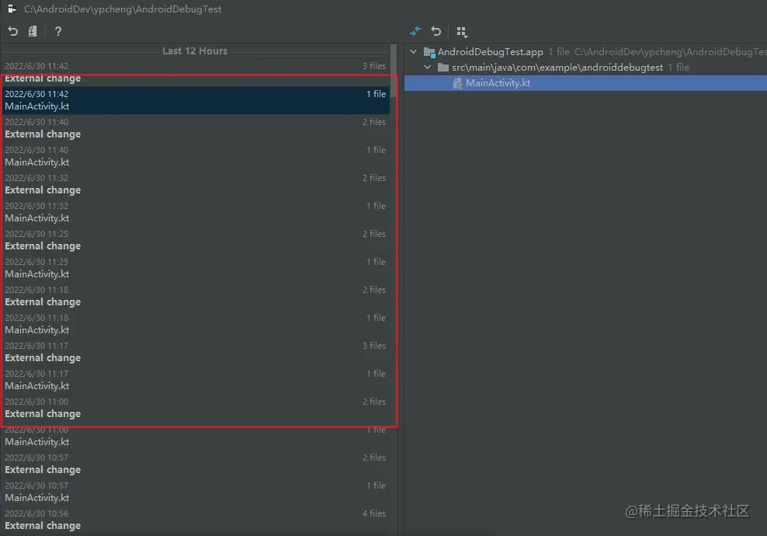767x536 pixels.
Task: Click the window icon in the title bar
Action: (x=12, y=9)
